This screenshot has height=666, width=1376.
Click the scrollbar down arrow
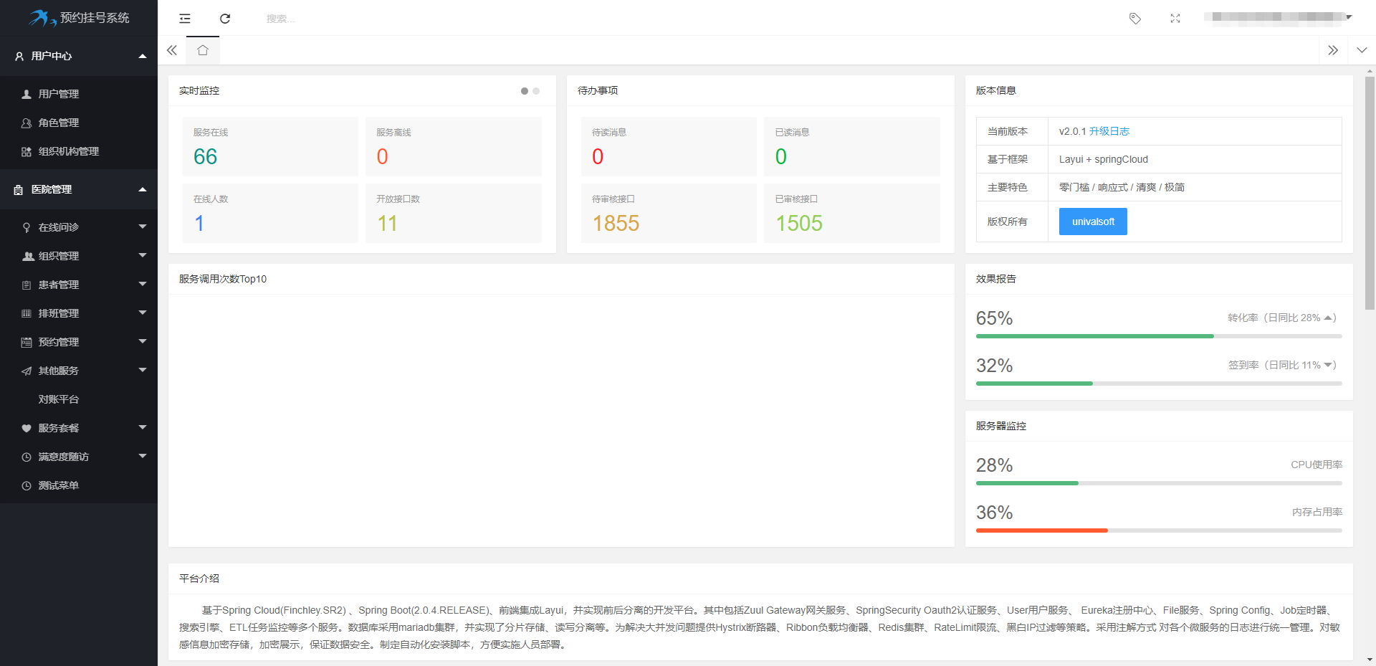click(x=1370, y=660)
